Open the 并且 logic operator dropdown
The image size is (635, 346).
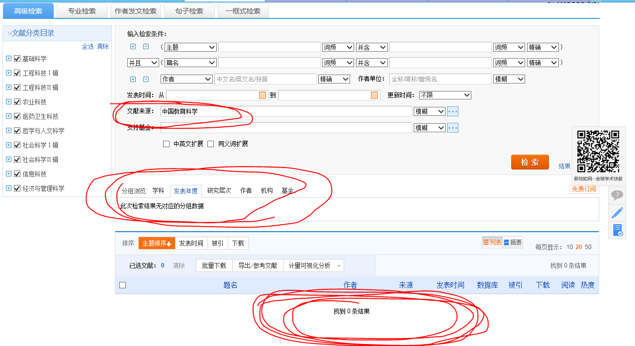tap(143, 63)
